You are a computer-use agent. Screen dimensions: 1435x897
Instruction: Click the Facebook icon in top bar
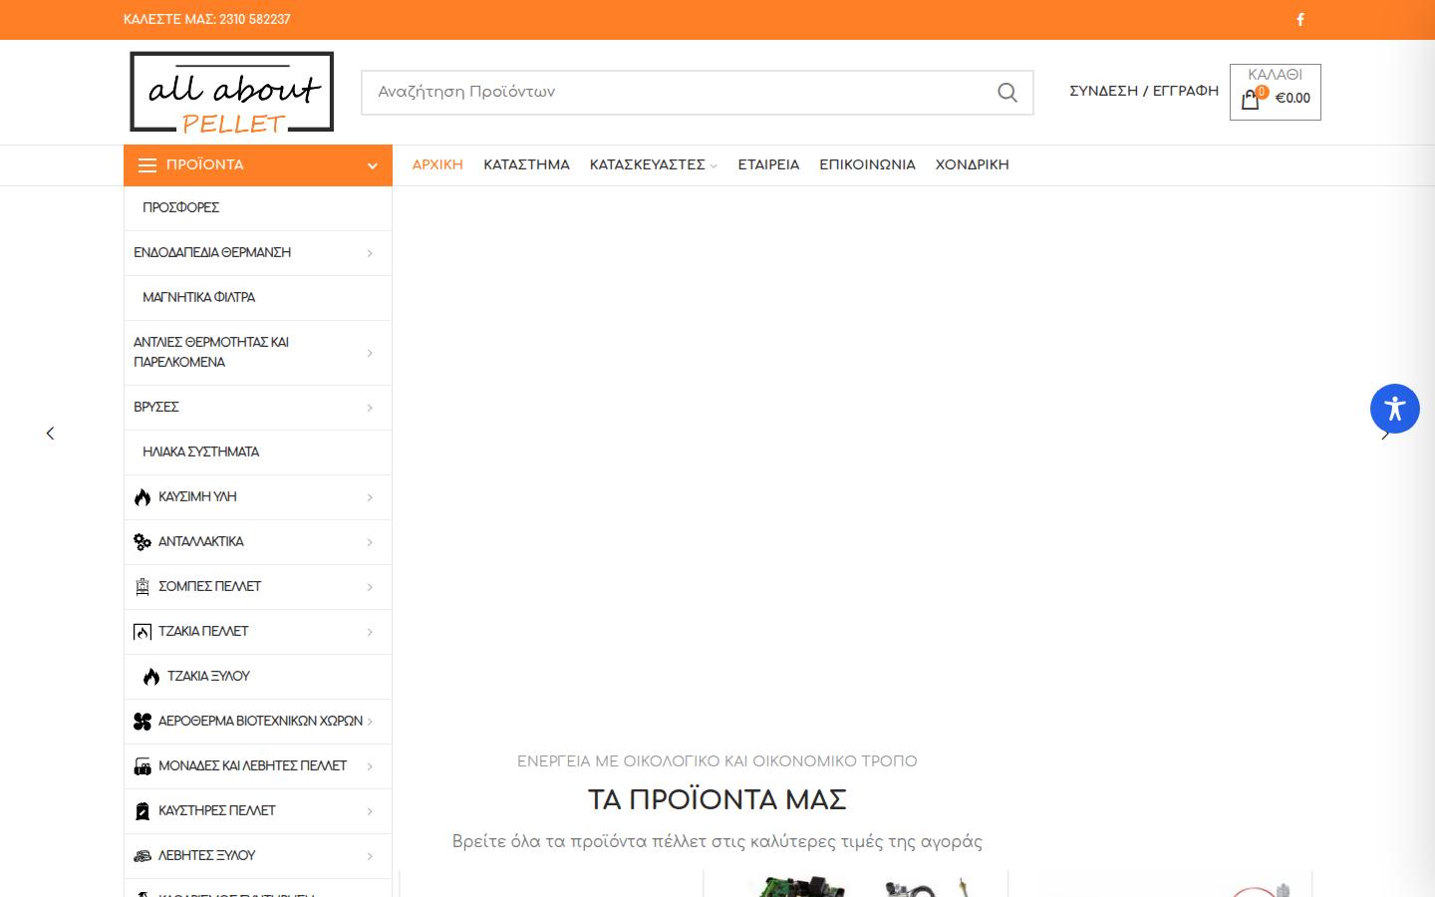[x=1299, y=19]
